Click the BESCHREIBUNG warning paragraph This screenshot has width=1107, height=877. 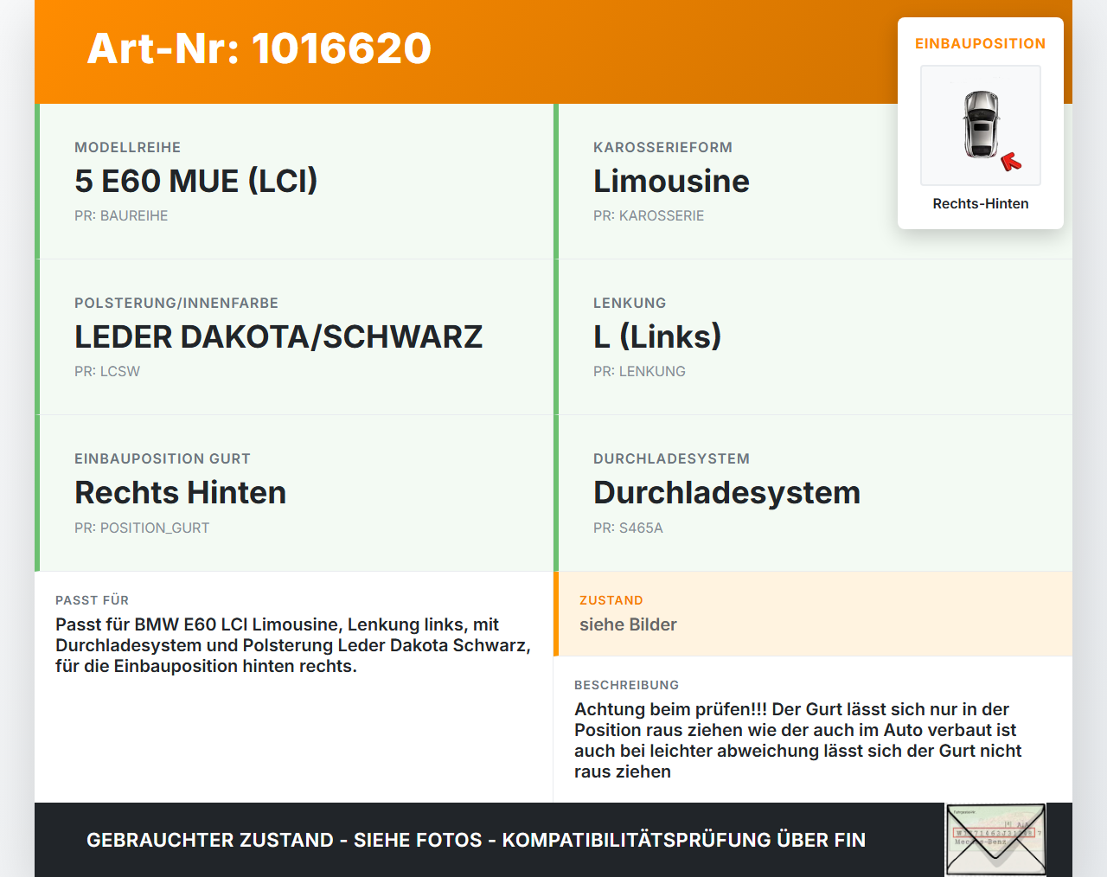click(x=797, y=740)
